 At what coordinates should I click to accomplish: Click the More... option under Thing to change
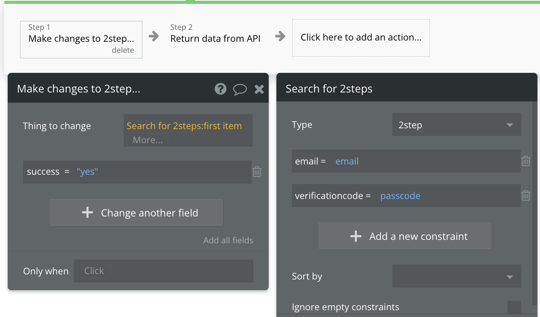148,140
